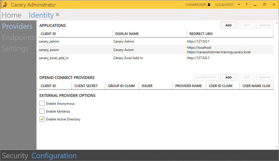This screenshot has width=279, height=161.
Task: Select the canary_axiom application row
Action: [x=112, y=50]
